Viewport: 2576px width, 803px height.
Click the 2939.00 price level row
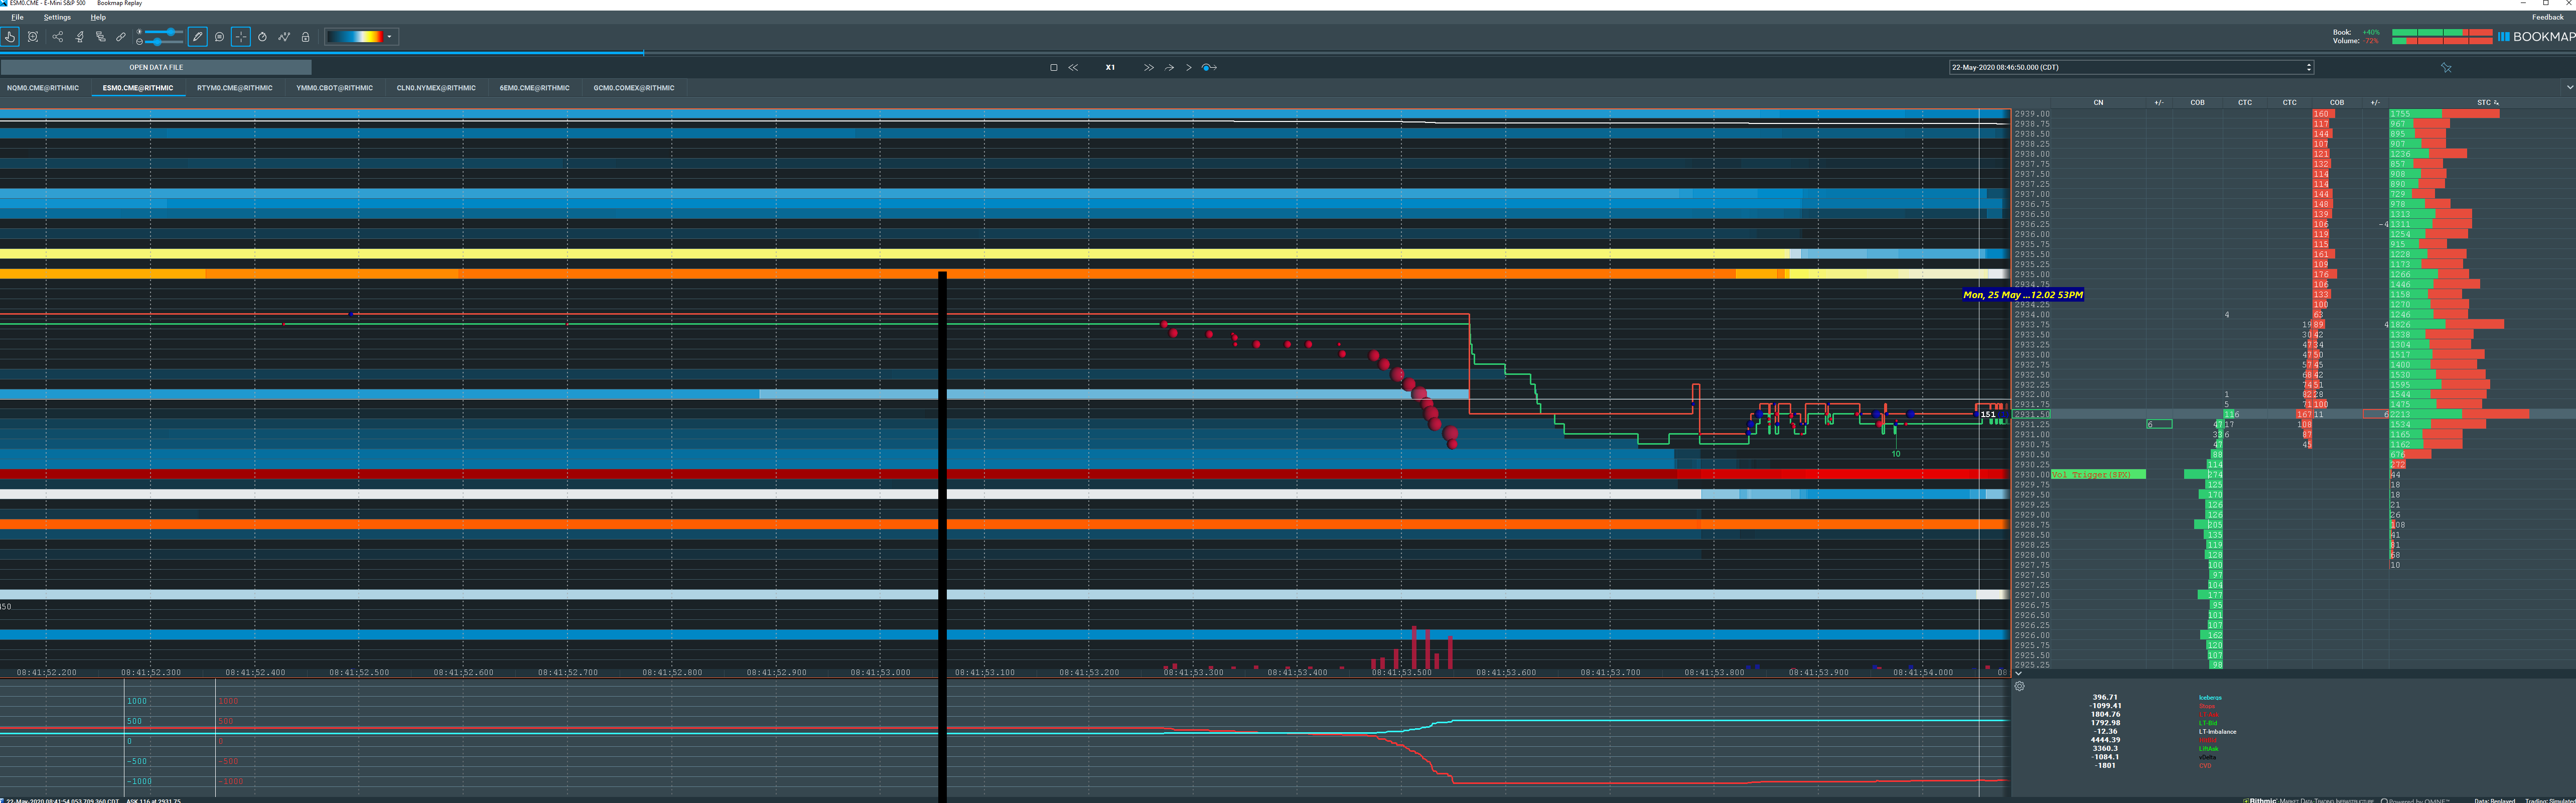point(2032,114)
